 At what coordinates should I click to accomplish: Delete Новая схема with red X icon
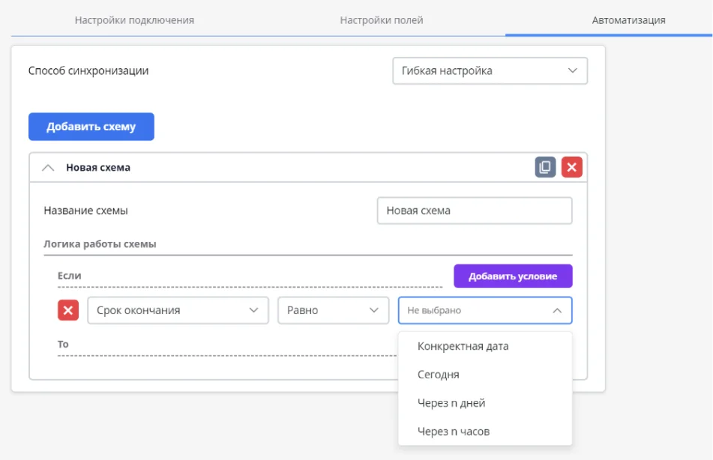[x=571, y=167]
